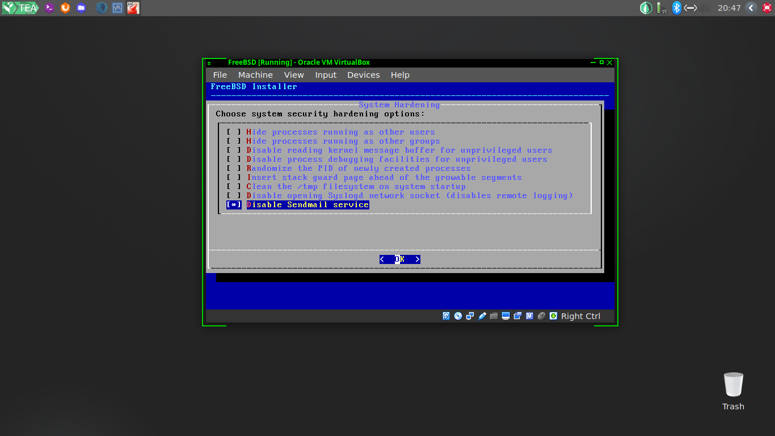Switch to the blue globe browser task
Screen dimensions: 775x436
coord(102,8)
